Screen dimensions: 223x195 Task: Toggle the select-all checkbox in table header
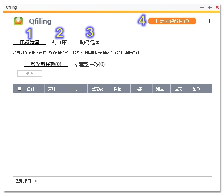pyautogui.click(x=20, y=89)
